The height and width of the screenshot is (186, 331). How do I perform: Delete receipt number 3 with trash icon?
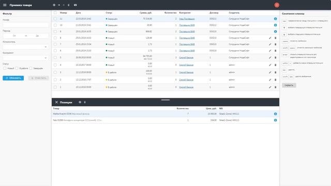[275, 72]
